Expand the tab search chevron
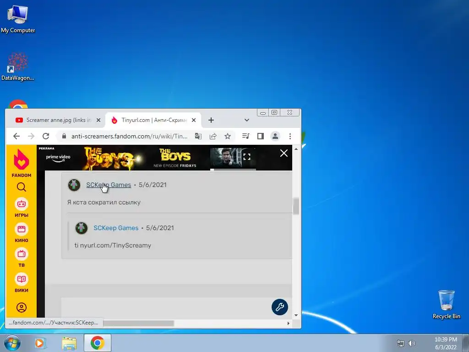 click(247, 120)
